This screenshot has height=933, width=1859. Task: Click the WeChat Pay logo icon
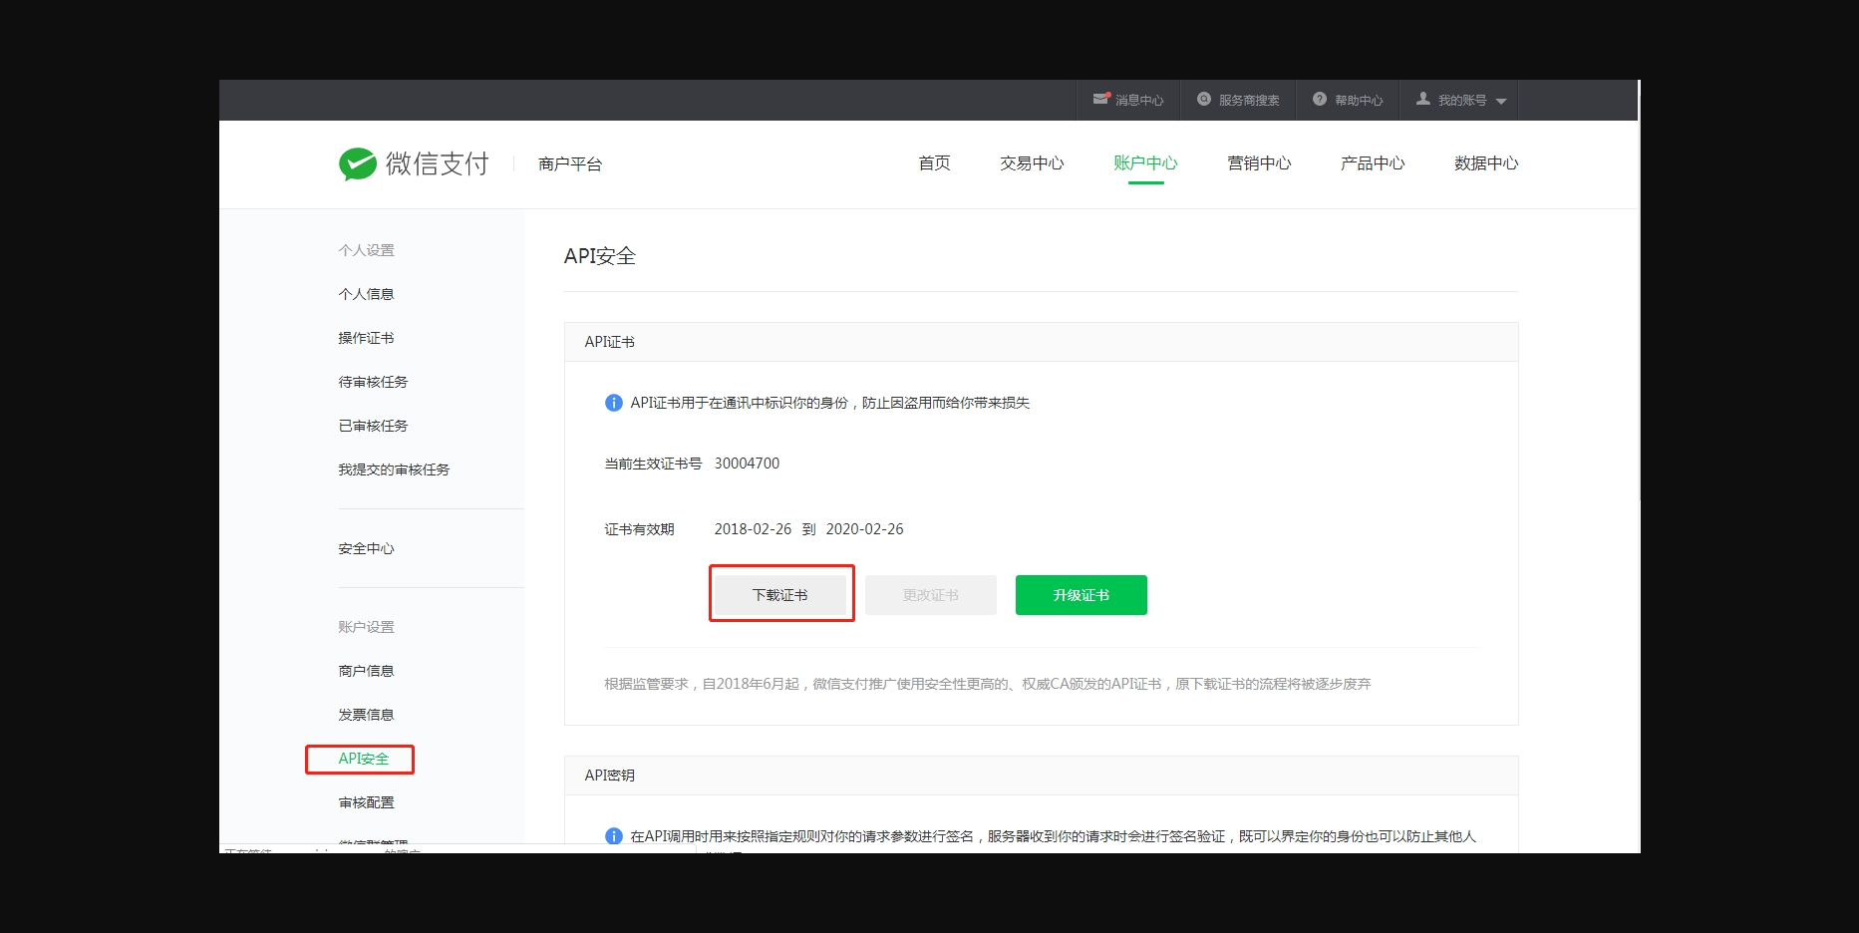coord(358,163)
